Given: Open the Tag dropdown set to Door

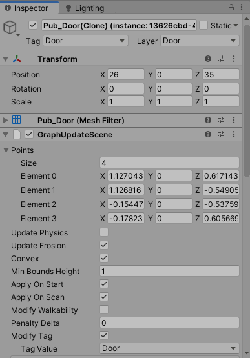Looking at the screenshot, I should coord(85,41).
